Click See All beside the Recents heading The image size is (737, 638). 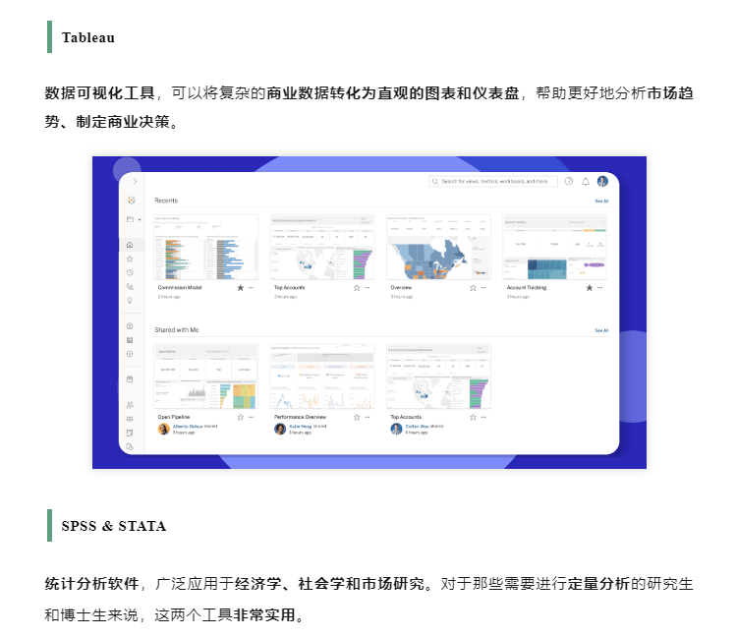click(x=601, y=201)
